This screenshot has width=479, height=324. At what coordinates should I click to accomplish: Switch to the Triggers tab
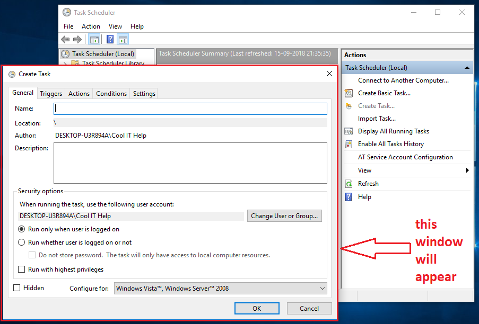pyautogui.click(x=51, y=94)
